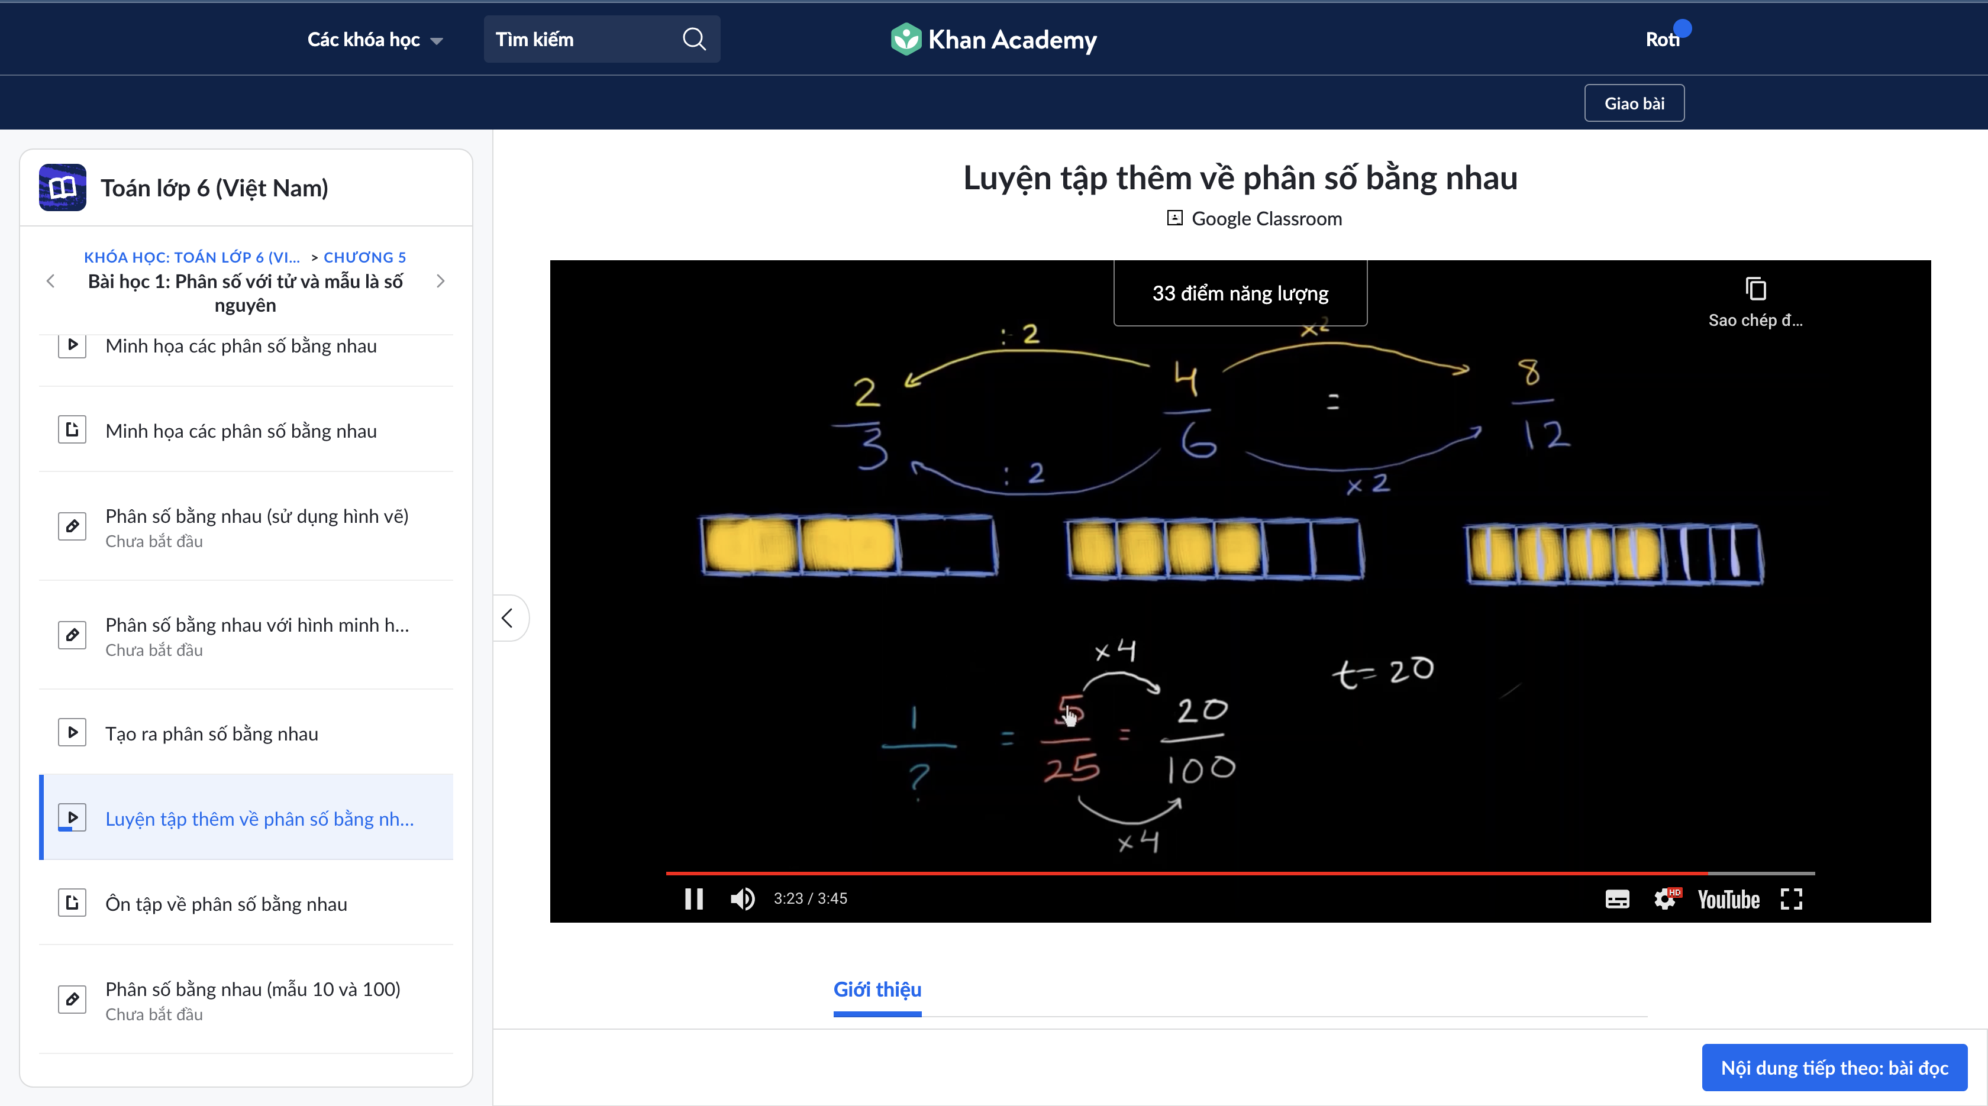The image size is (1988, 1106).
Task: Go to next lesson chevron
Action: [441, 282]
